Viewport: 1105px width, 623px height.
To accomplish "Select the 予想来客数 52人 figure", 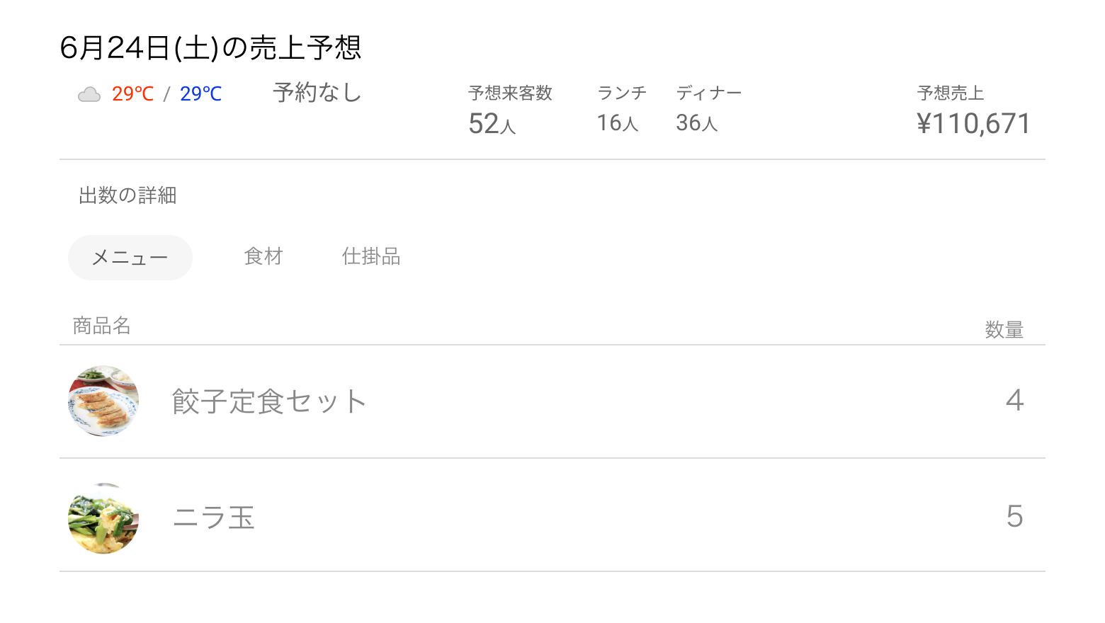I will [x=492, y=124].
